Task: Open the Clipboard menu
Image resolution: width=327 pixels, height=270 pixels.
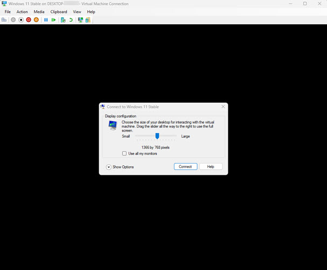Action: 59,12
